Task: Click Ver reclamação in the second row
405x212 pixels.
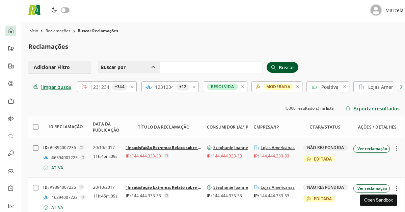Action: click(x=372, y=188)
